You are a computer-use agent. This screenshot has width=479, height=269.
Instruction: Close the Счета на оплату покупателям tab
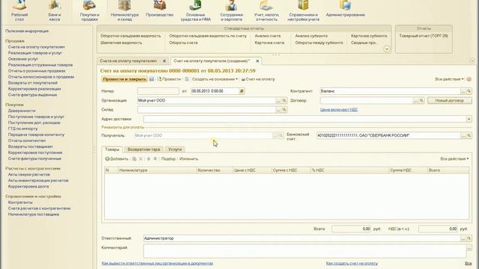(x=165, y=61)
